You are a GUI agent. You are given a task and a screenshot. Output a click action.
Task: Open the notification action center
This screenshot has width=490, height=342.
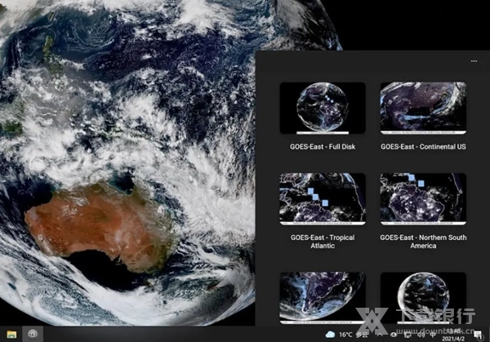(x=478, y=335)
